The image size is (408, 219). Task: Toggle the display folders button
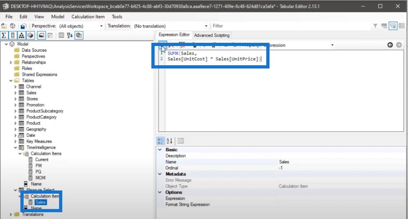tap(41, 35)
